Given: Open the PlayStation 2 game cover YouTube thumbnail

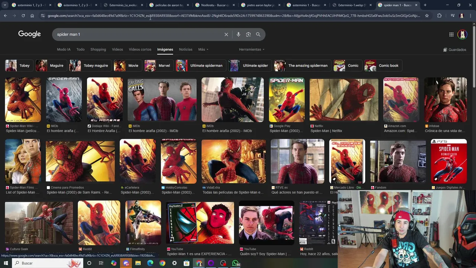Looking at the screenshot, I should pos(200,223).
